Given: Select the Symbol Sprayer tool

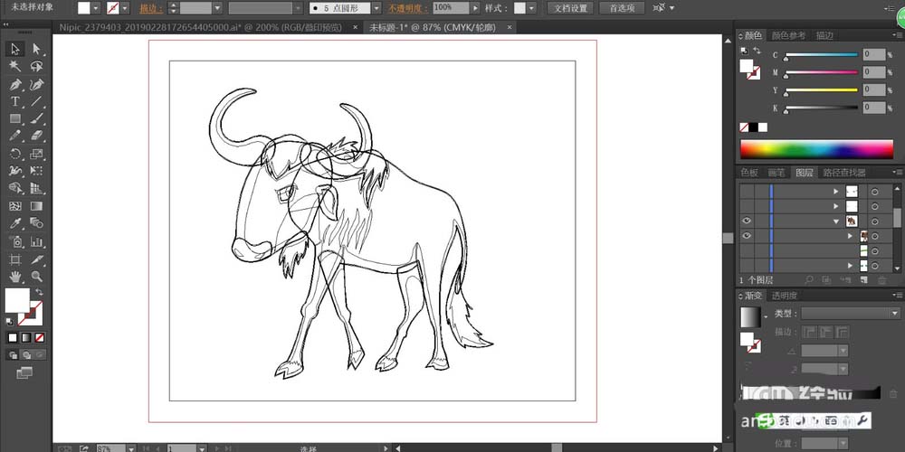Looking at the screenshot, I should pos(15,241).
